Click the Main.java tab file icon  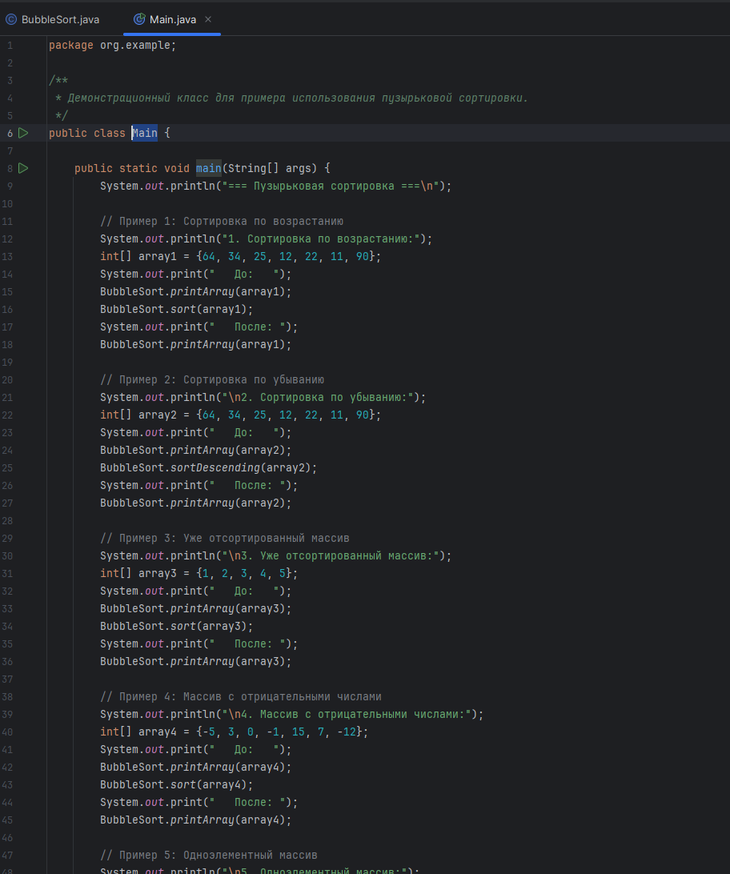pyautogui.click(x=139, y=19)
